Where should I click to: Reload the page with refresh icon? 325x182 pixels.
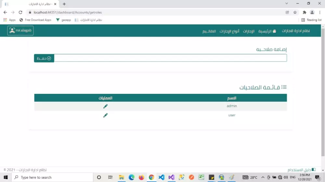point(20,12)
